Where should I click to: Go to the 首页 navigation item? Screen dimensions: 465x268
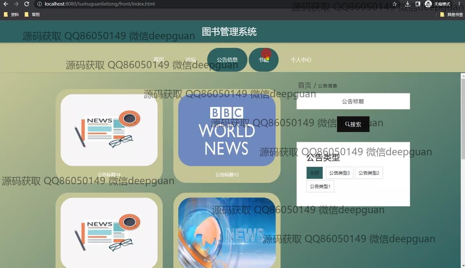[159, 60]
